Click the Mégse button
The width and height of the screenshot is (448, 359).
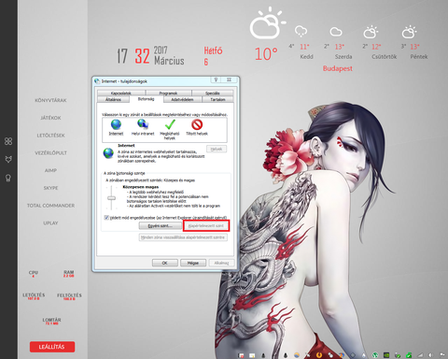coord(193,263)
